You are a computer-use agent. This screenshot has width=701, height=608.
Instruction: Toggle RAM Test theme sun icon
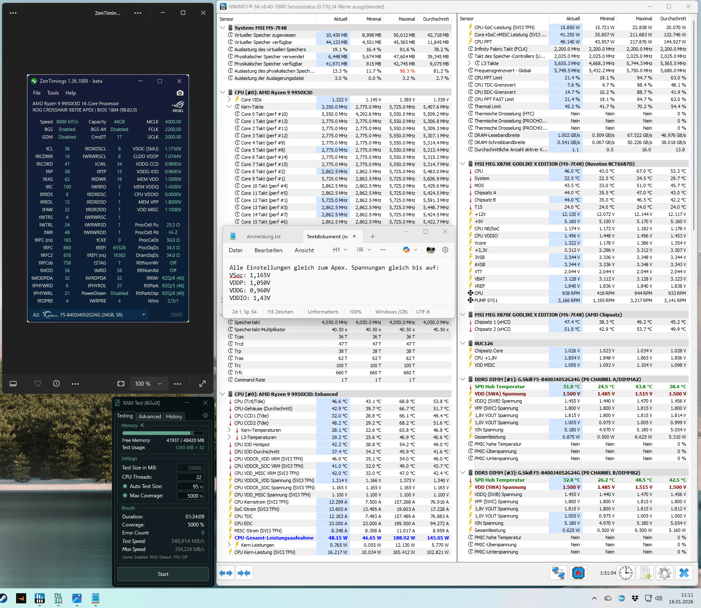coord(205,416)
